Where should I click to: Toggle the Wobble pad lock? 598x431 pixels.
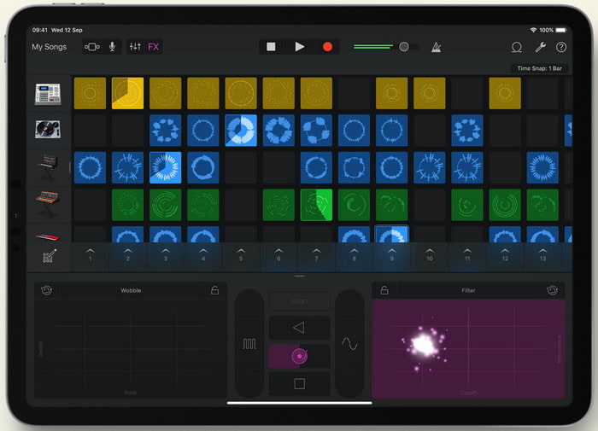pyautogui.click(x=214, y=290)
